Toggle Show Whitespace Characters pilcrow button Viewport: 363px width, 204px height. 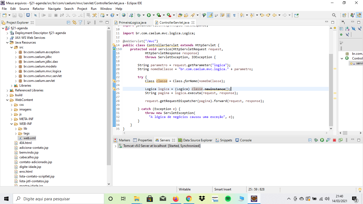click(234, 15)
